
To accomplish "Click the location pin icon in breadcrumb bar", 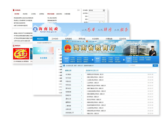I will point(64,66).
